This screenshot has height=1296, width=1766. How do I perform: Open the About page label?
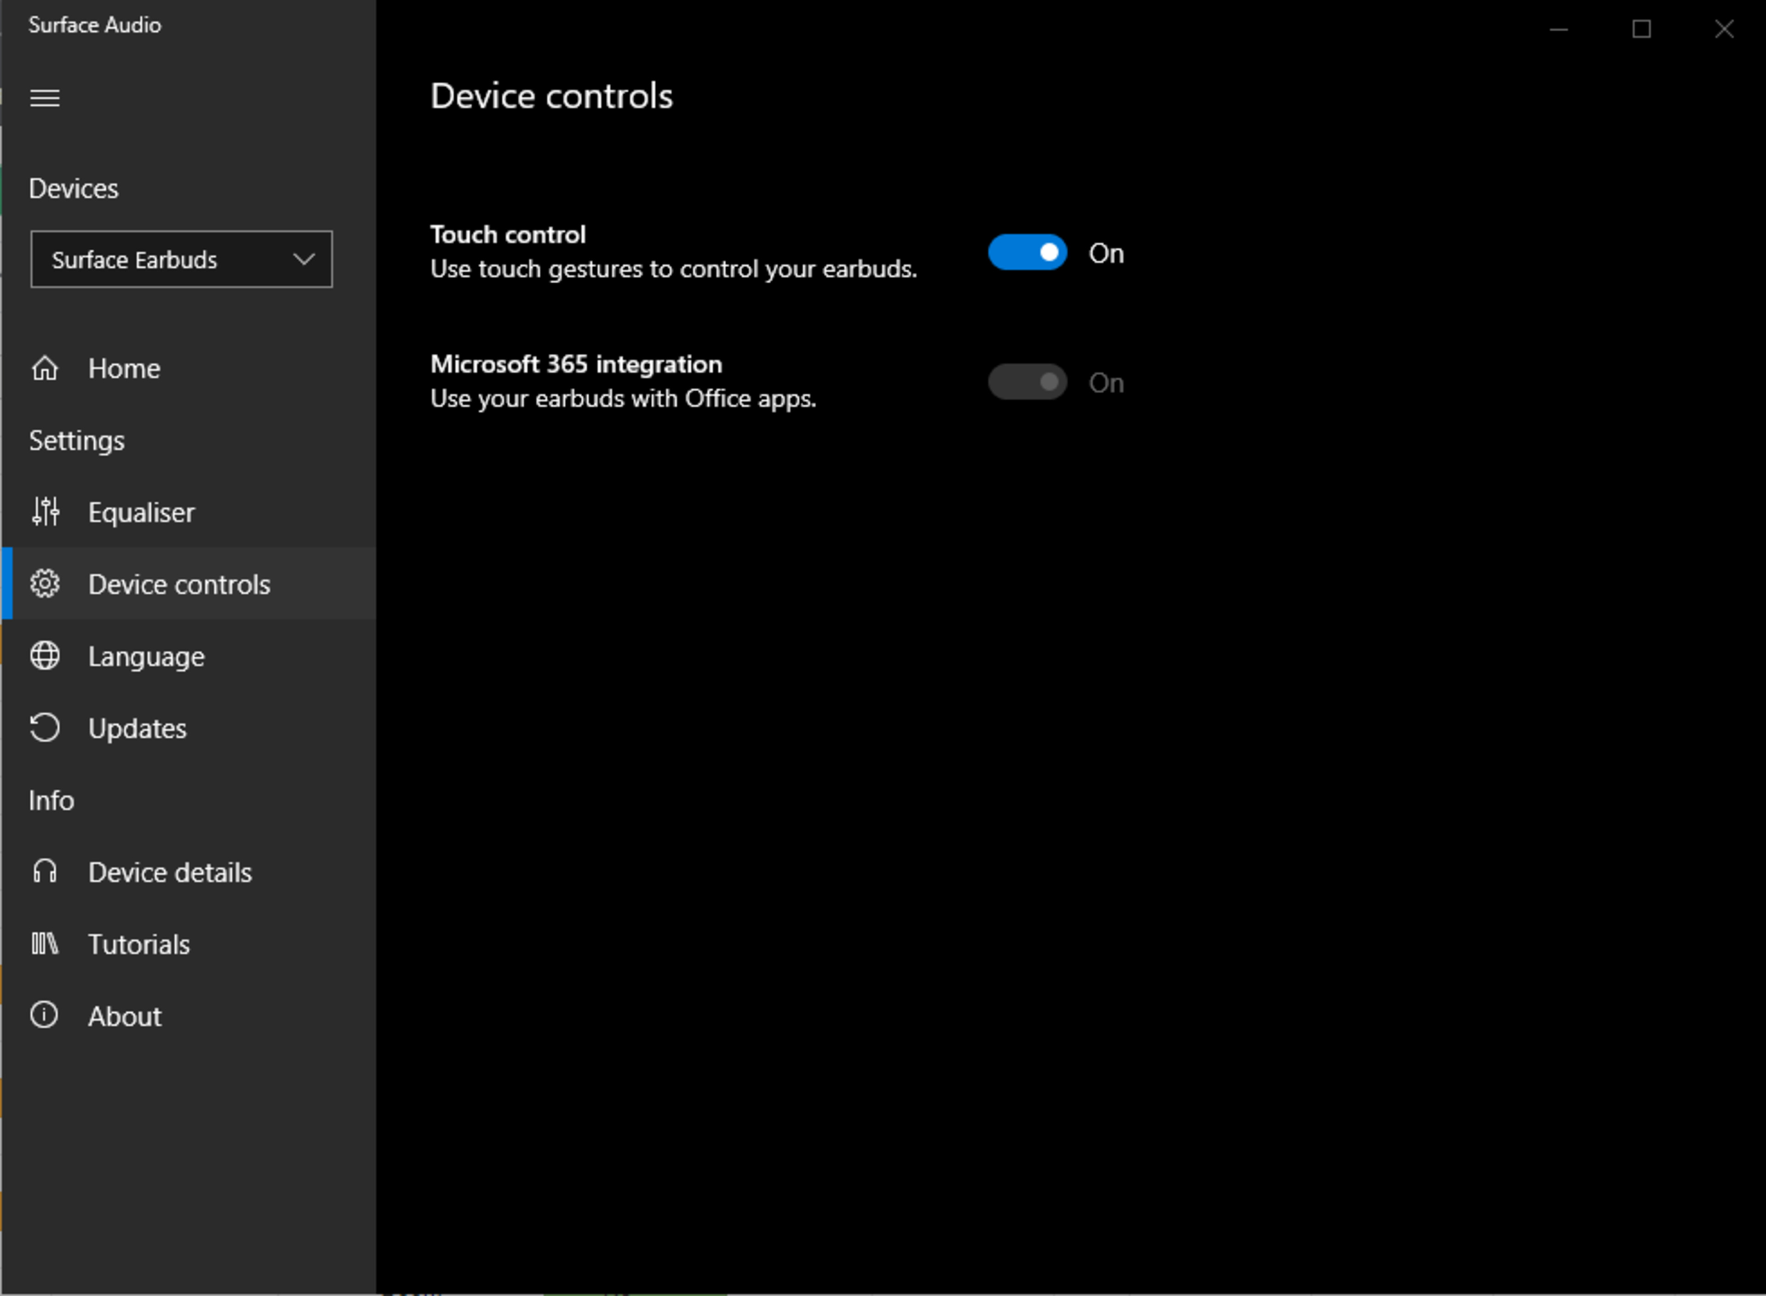(x=125, y=1017)
